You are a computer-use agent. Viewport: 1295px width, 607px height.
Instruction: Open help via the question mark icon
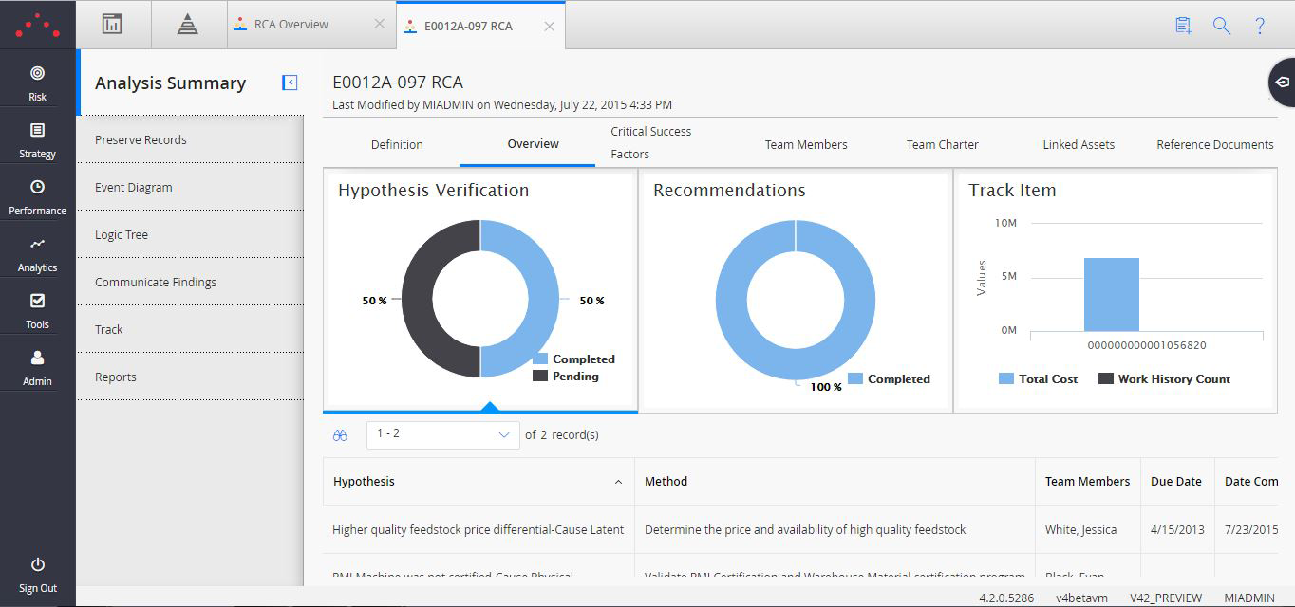pyautogui.click(x=1260, y=26)
